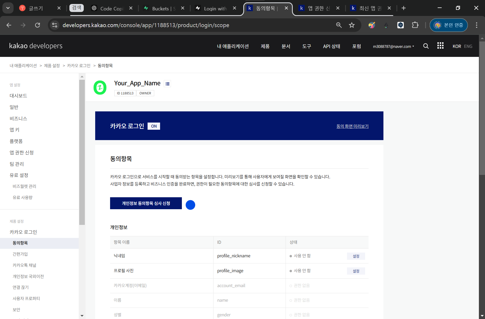Bookmark this page with the star icon
The height and width of the screenshot is (319, 485).
click(352, 25)
